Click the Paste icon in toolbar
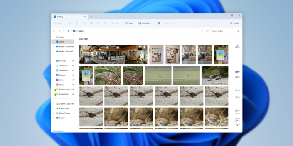293x146 pixels. [84, 23]
